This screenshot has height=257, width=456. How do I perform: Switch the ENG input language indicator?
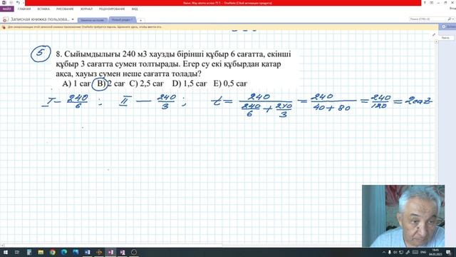423,252
